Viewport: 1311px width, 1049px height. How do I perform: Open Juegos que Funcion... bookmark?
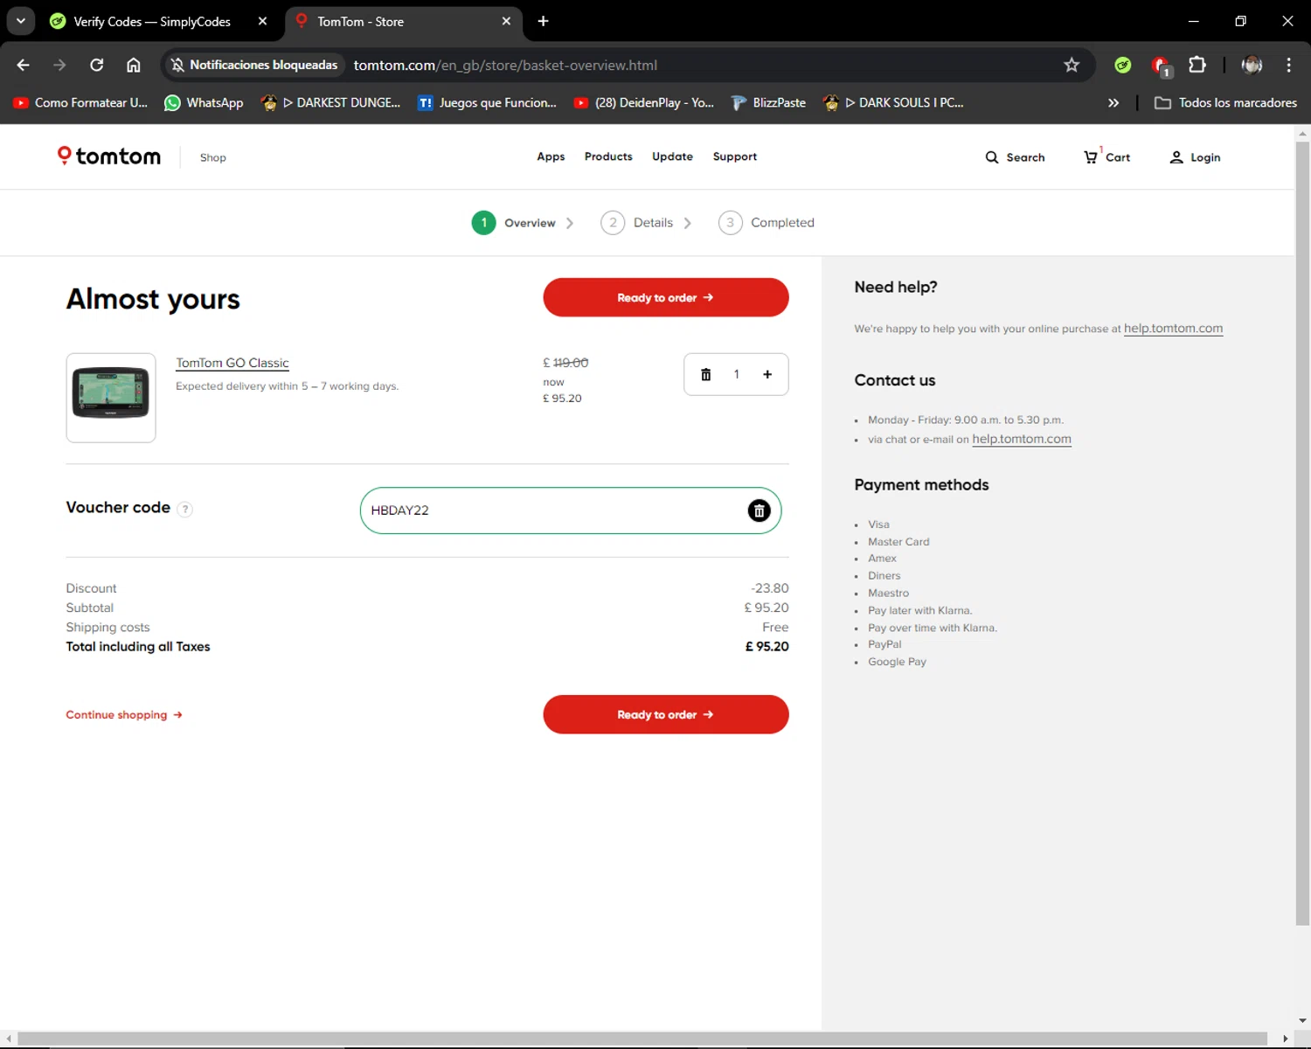[488, 102]
